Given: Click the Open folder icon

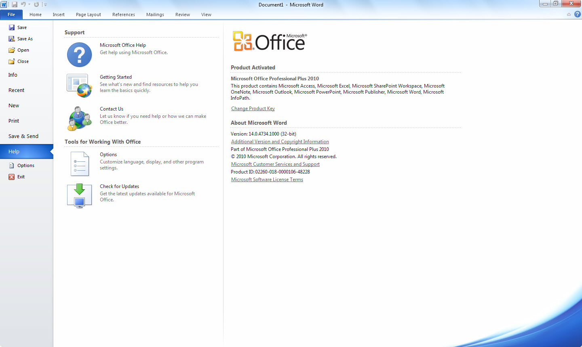Looking at the screenshot, I should click(11, 50).
